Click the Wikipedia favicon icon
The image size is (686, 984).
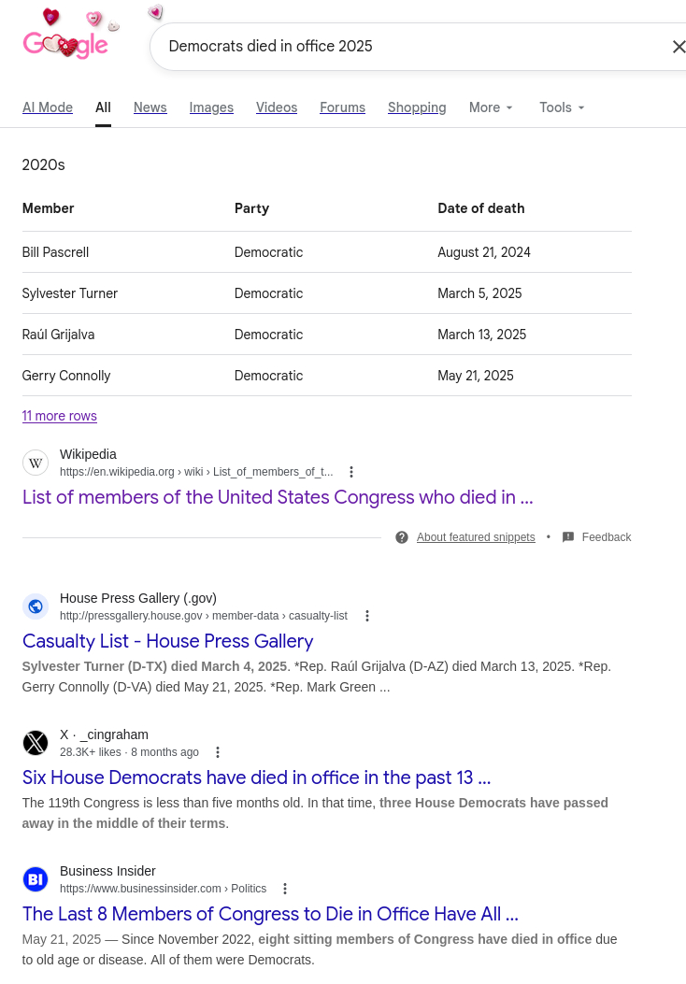[36, 463]
